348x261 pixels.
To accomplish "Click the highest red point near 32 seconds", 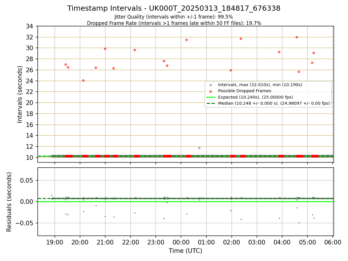I will (297, 37).
